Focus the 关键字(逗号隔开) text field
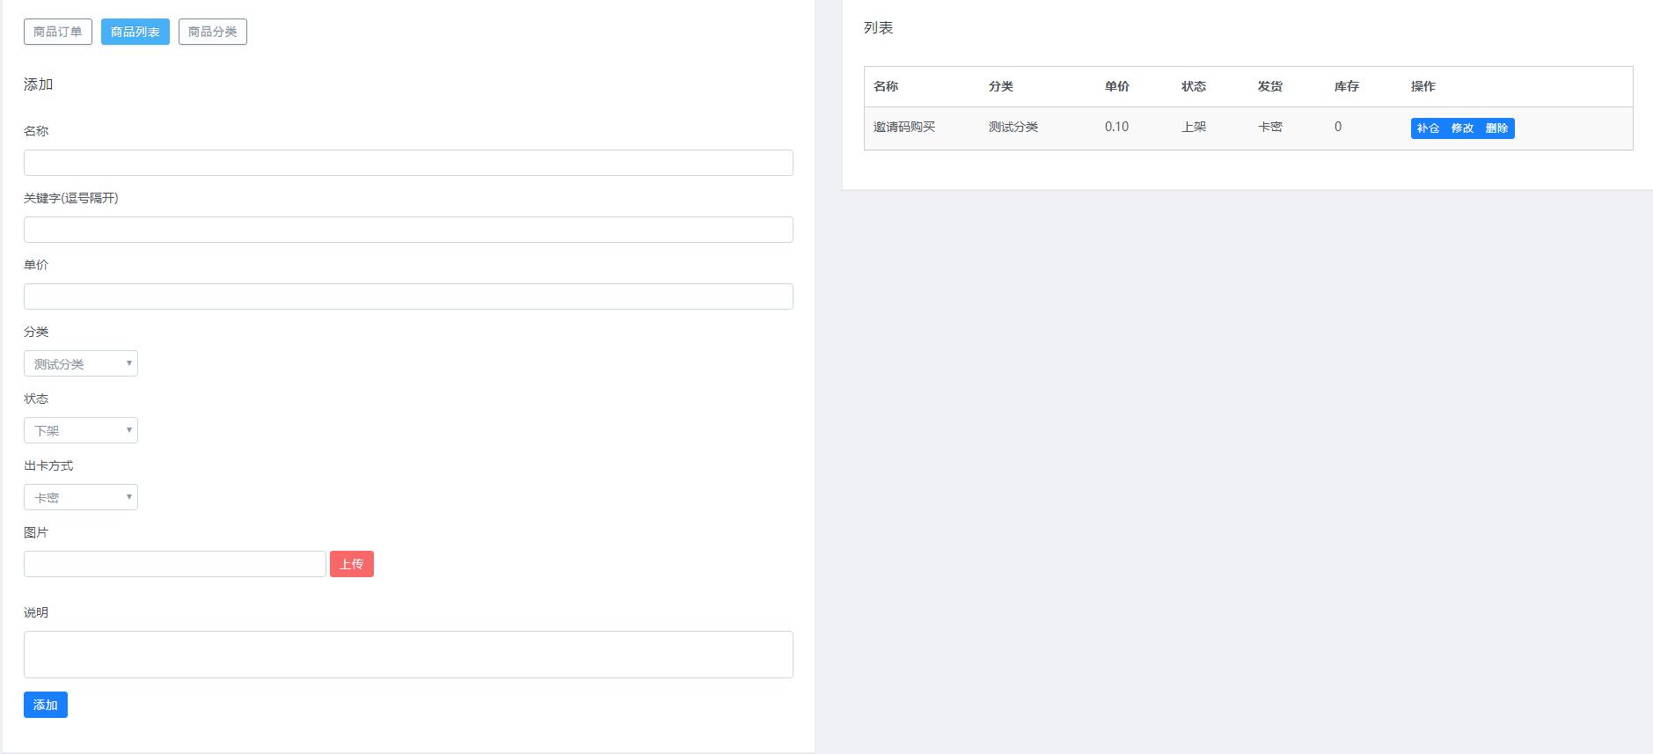Image resolution: width=1653 pixels, height=754 pixels. click(x=408, y=230)
